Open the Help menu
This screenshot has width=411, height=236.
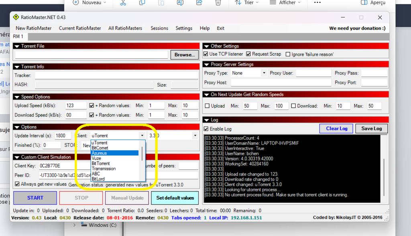coord(205,29)
